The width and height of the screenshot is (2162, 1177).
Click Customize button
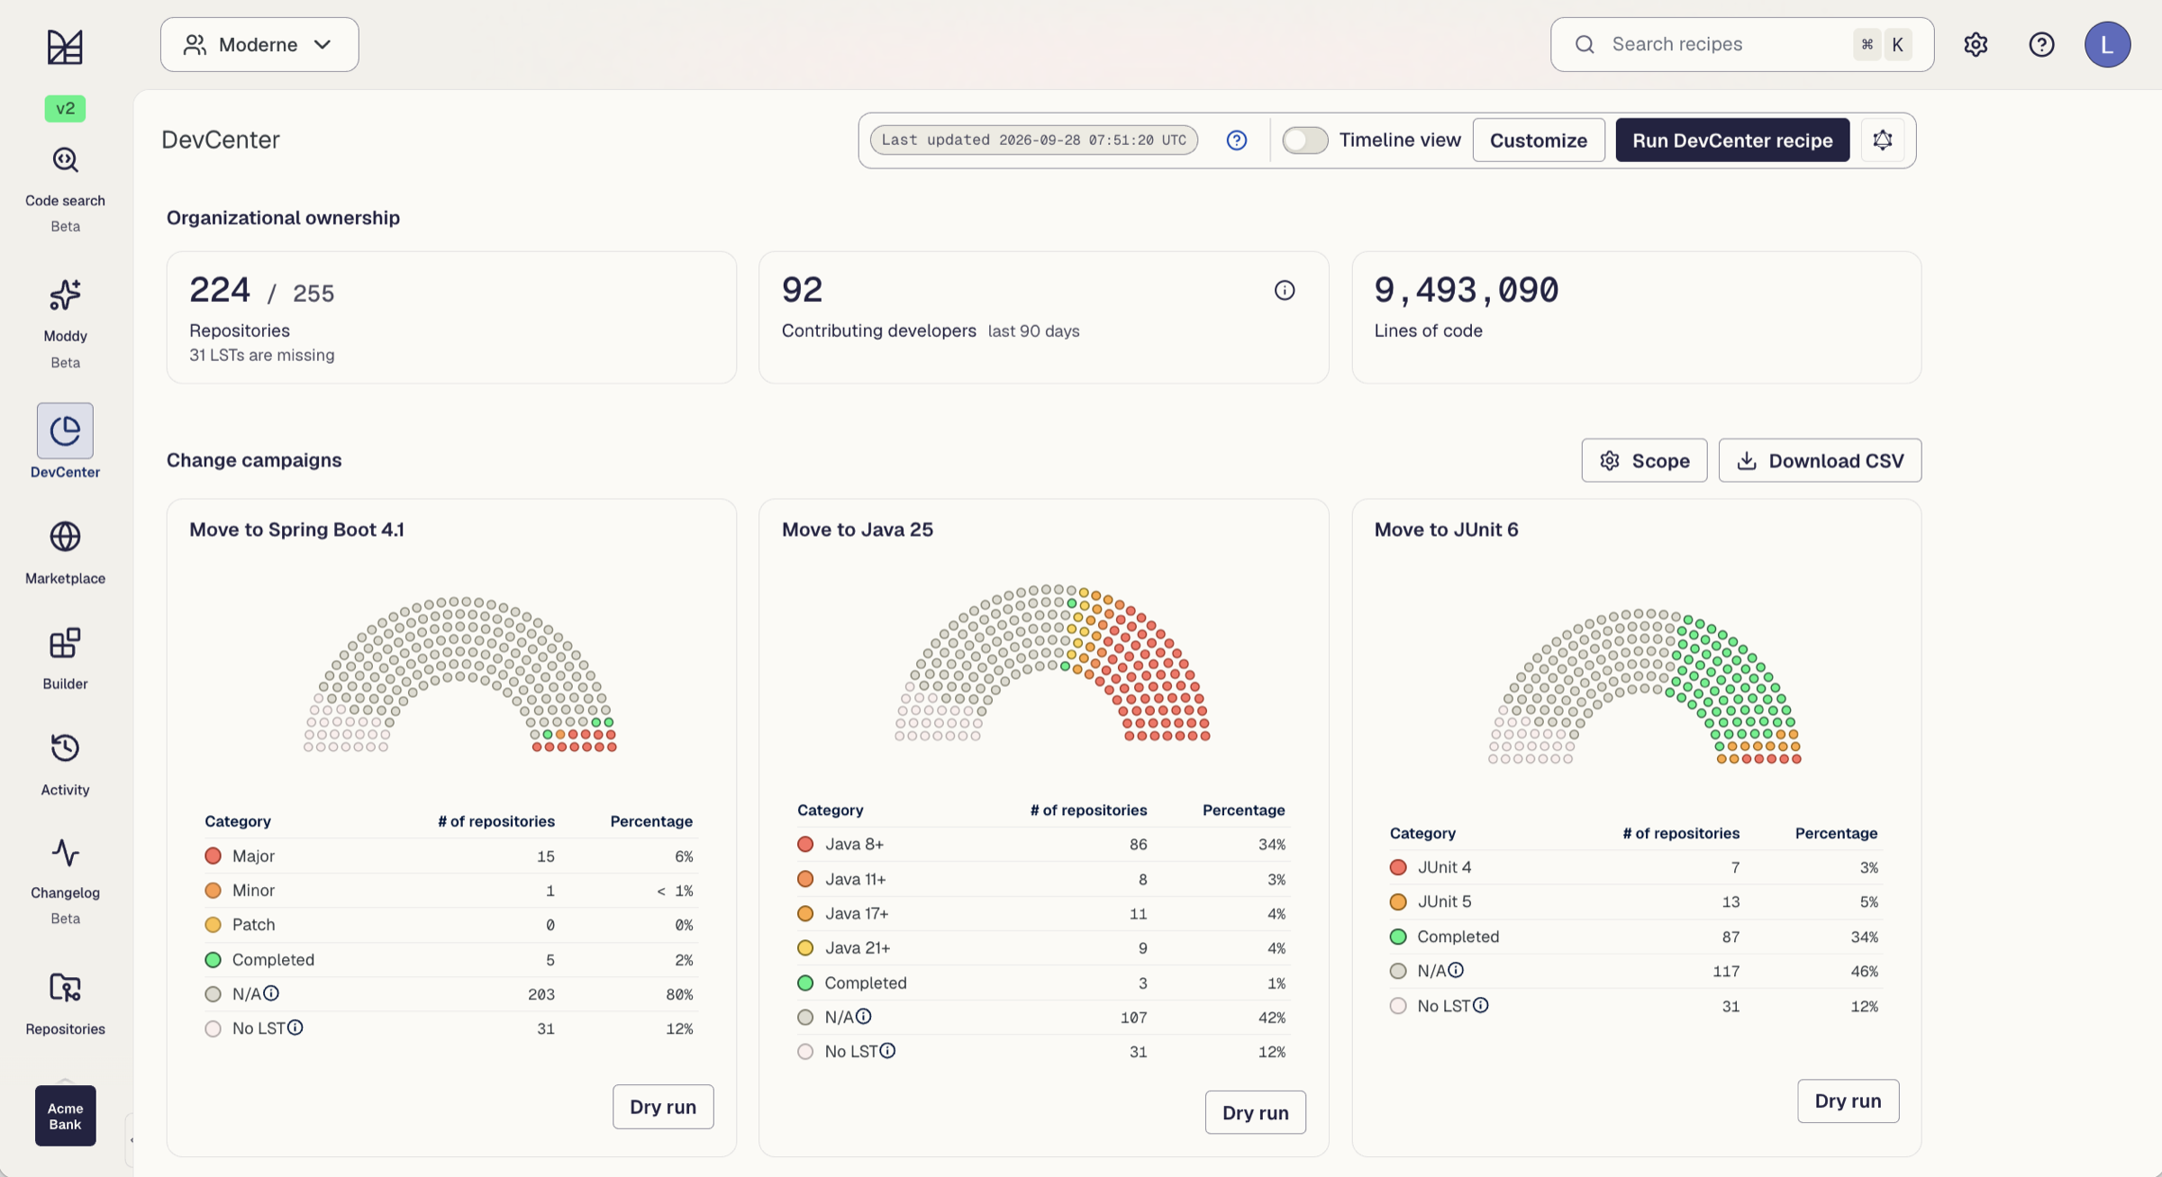[1539, 140]
